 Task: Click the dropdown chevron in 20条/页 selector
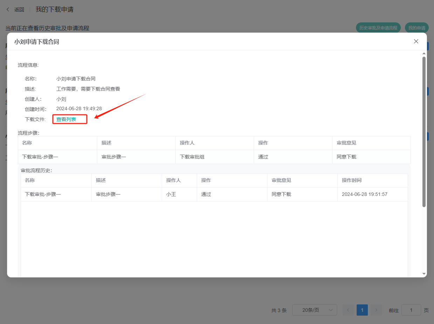tap(330, 310)
